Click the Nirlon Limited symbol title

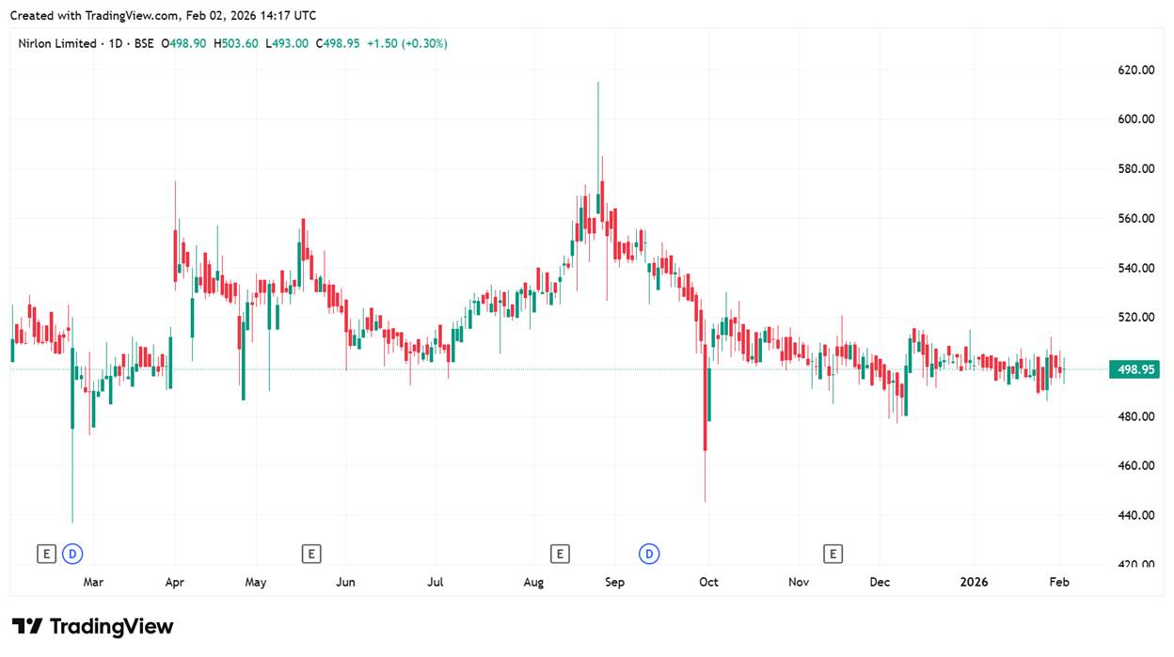[57, 43]
